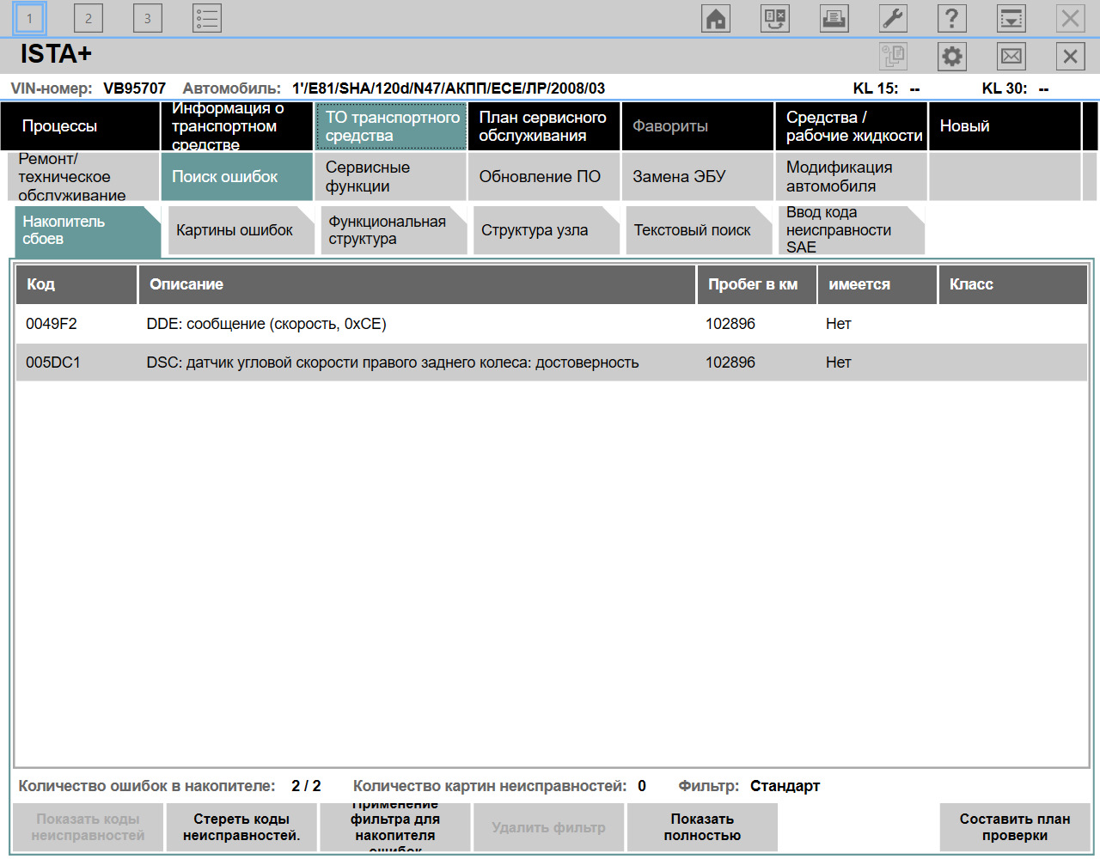Click description DDE: сообщение (скорость, 0xCE)
Image resolution: width=1100 pixels, height=859 pixels.
[x=266, y=324]
